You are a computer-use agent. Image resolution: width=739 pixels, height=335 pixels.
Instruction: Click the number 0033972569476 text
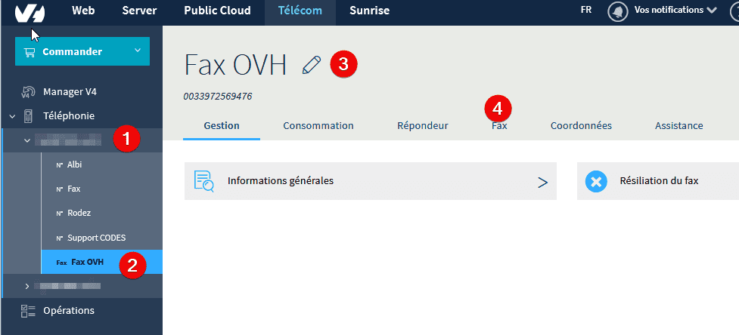tap(218, 97)
